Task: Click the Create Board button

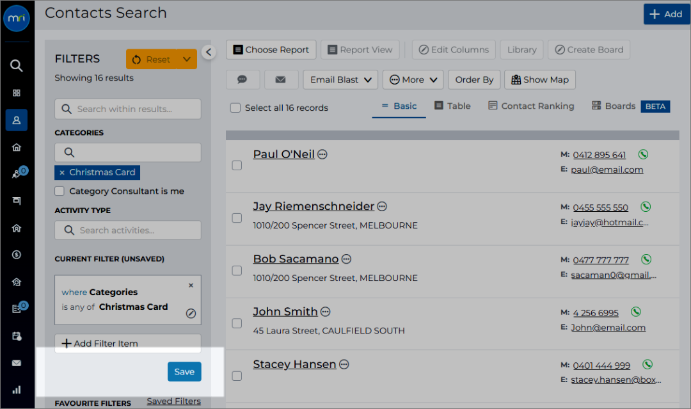Action: pyautogui.click(x=589, y=50)
